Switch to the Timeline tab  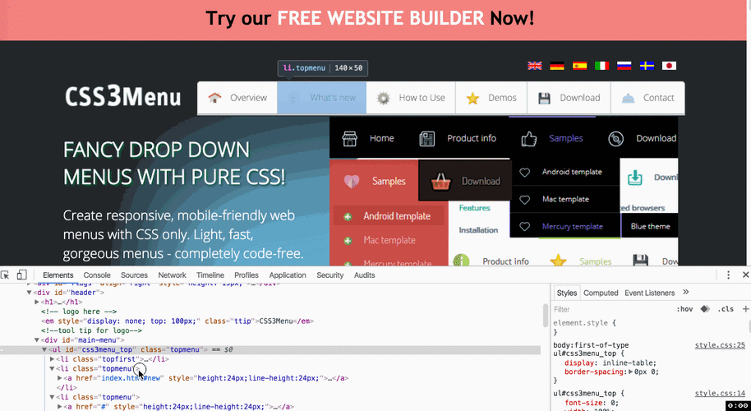210,275
